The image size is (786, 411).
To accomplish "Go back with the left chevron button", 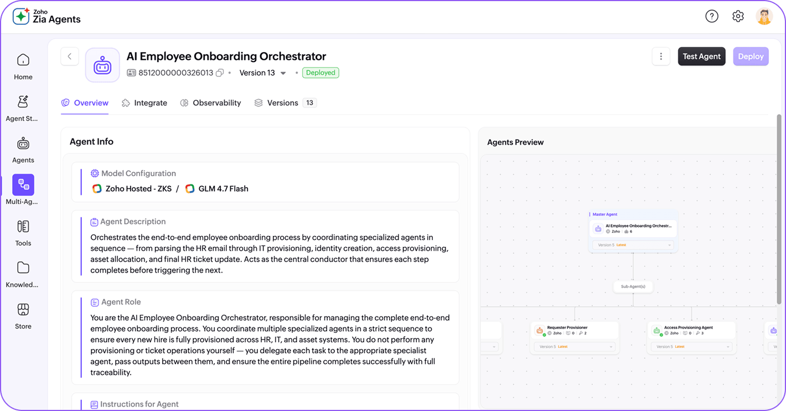I will [70, 56].
